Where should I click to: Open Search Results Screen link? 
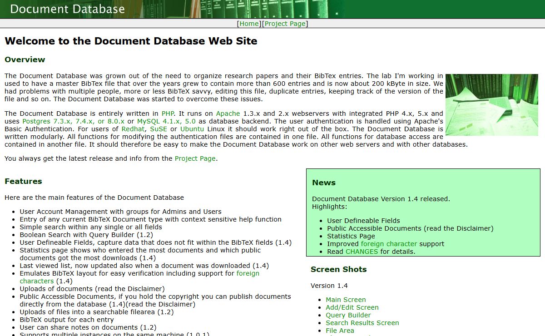(x=362, y=323)
